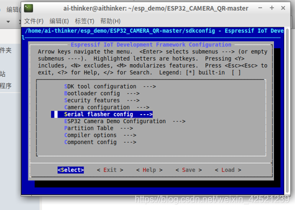Open Compiler options submenu
The height and width of the screenshot is (210, 295).
click(x=100, y=135)
